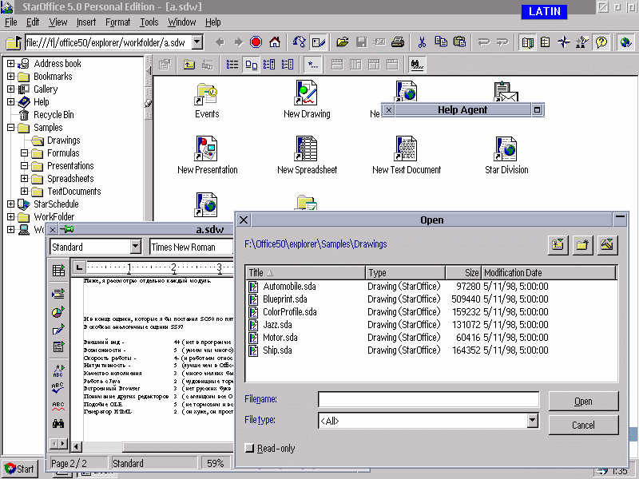Click the Back arrow in toolbar
The width and height of the screenshot is (639, 479).
click(x=220, y=42)
